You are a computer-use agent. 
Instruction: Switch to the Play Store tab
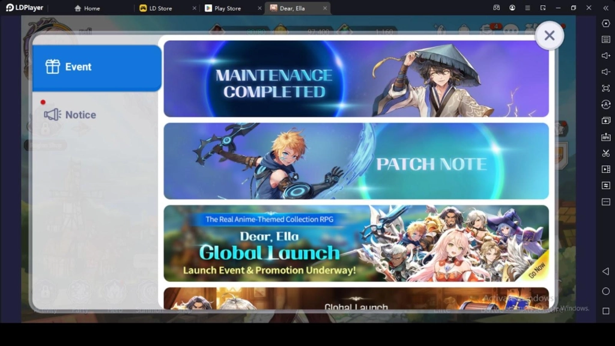[x=228, y=8]
